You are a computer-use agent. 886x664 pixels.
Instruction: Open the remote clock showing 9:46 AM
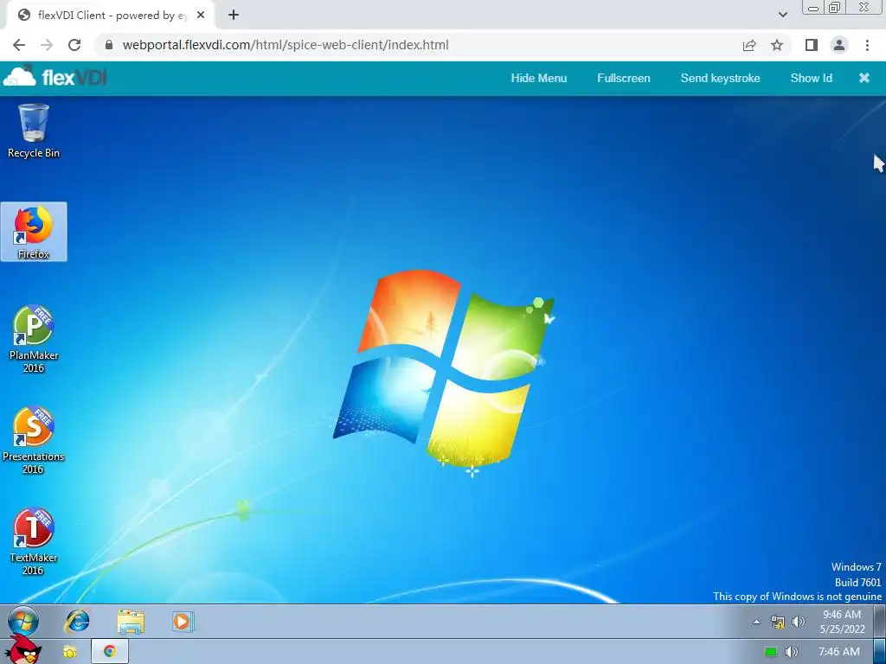tap(842, 622)
